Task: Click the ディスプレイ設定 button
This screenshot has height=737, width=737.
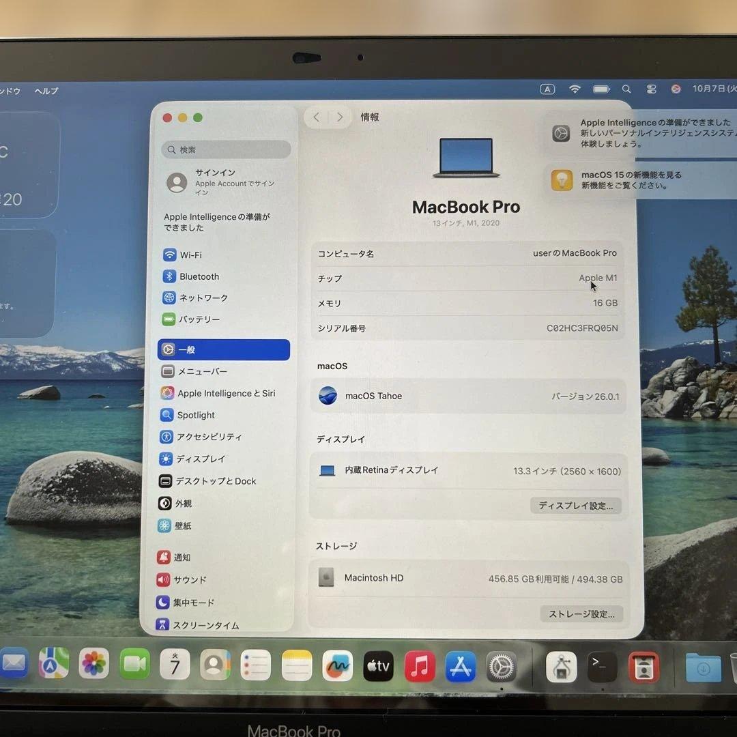Action: (576, 506)
